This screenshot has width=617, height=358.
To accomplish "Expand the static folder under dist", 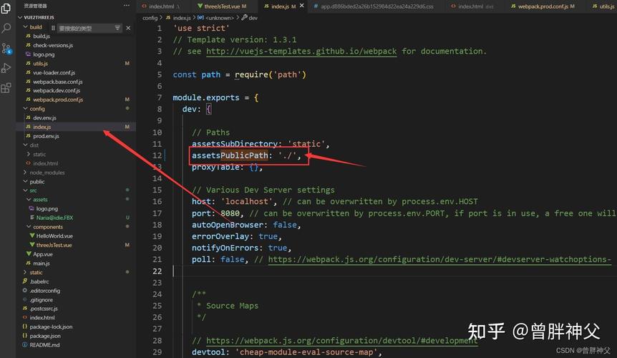I will (x=39, y=154).
